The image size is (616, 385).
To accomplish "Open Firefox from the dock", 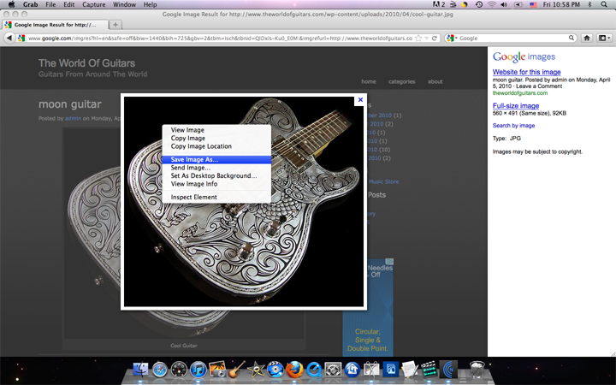I will [295, 370].
